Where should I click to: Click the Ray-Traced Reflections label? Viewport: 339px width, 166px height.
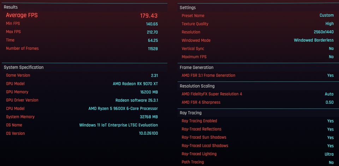coord(201,129)
